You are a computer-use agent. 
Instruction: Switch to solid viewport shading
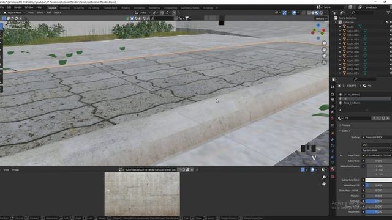[x=313, y=13]
